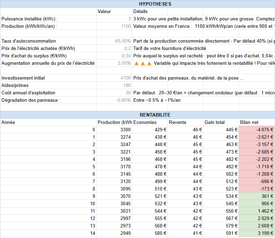The height and width of the screenshot is (238, 275).
Task: Click the Aides/primes value 180 cell
Action: [x=114, y=86]
